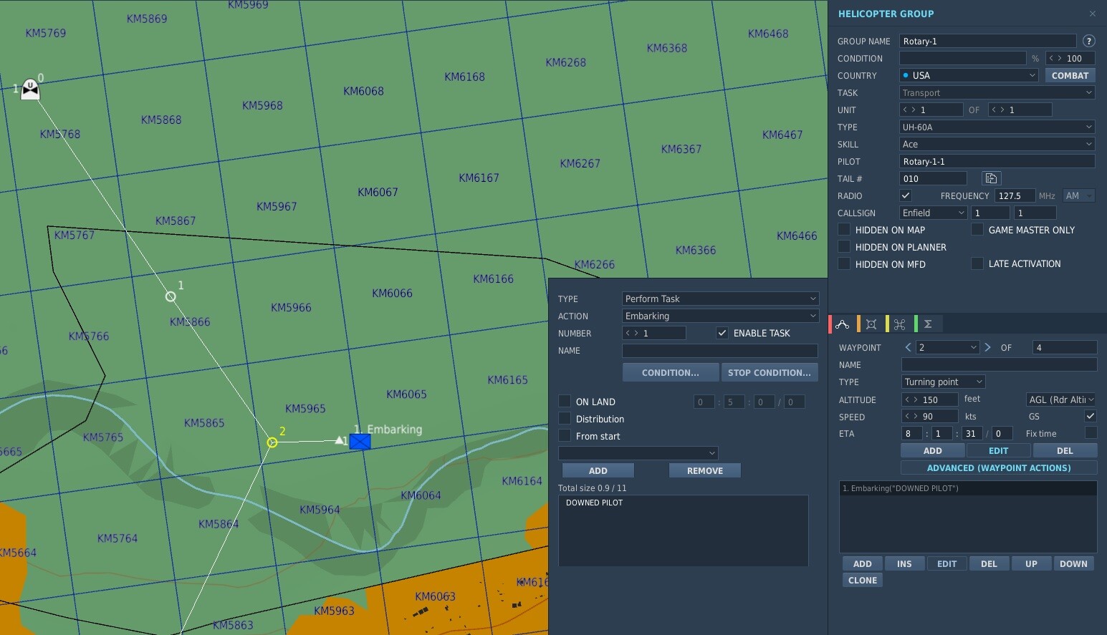Open the Summary sigma tab icon
Screen dimensions: 1107x635
[x=928, y=324]
